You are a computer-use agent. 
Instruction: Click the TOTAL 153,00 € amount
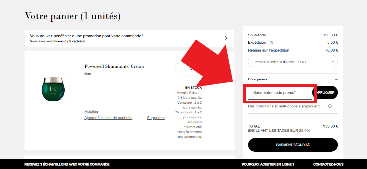coord(330,126)
